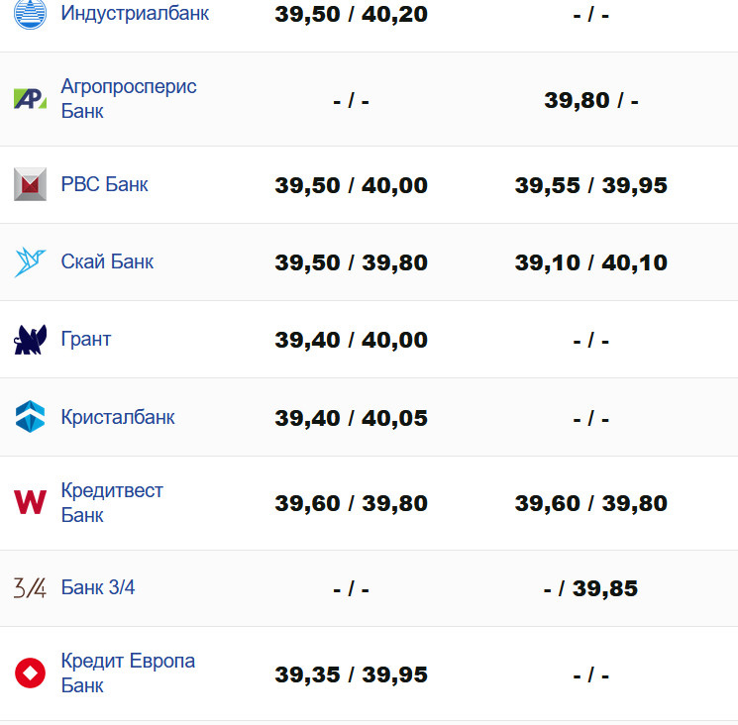This screenshot has width=738, height=725.
Task: Visit the Банк 3/4 link
Action: (98, 587)
